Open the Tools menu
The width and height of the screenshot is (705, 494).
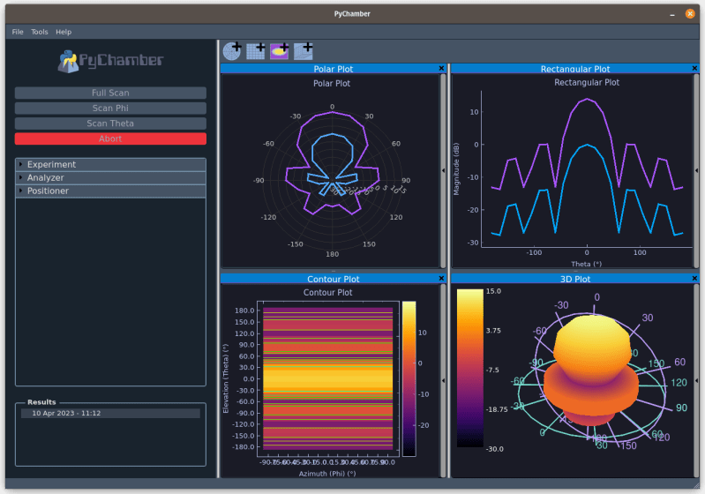point(40,32)
